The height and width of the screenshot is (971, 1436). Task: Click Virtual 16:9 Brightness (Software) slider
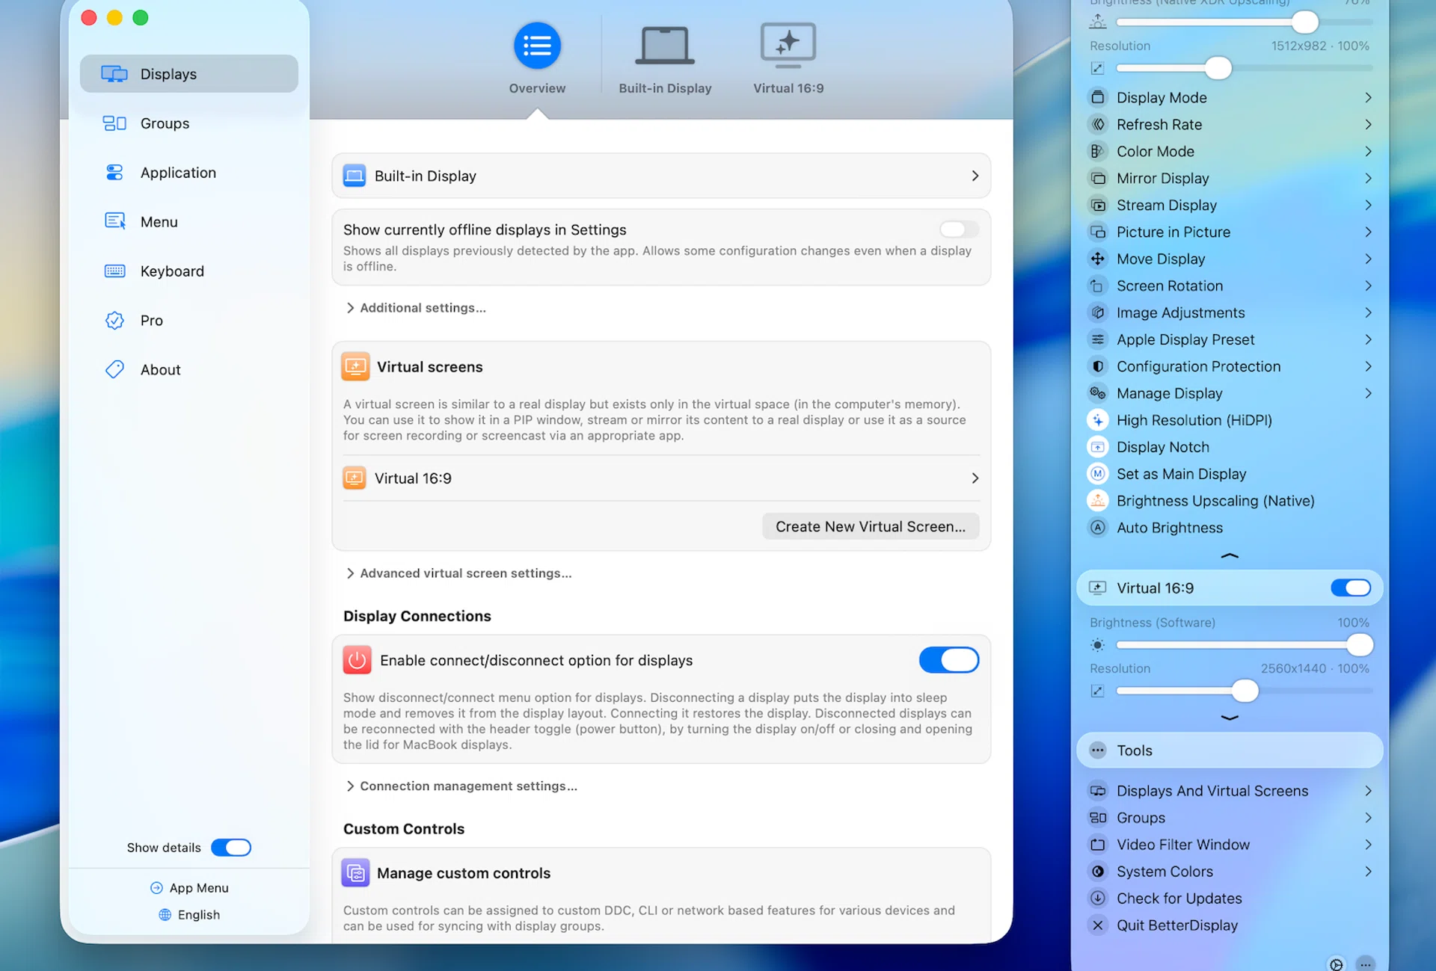1245,645
